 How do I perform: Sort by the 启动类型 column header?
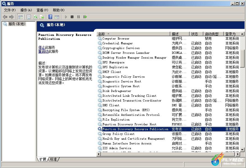click(213, 34)
